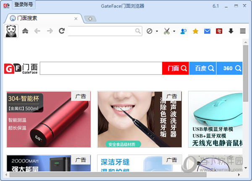Open the 深洁牙缝 ad thumbnail

(x=139, y=163)
